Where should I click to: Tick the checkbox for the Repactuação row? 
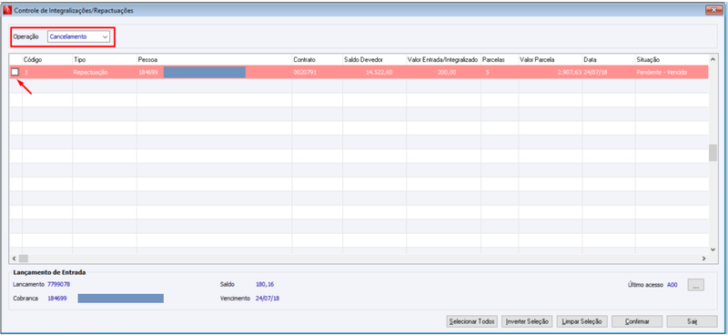(15, 72)
